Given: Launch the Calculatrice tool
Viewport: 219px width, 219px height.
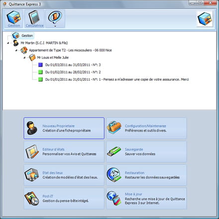Looking at the screenshot, I should click(x=34, y=19).
